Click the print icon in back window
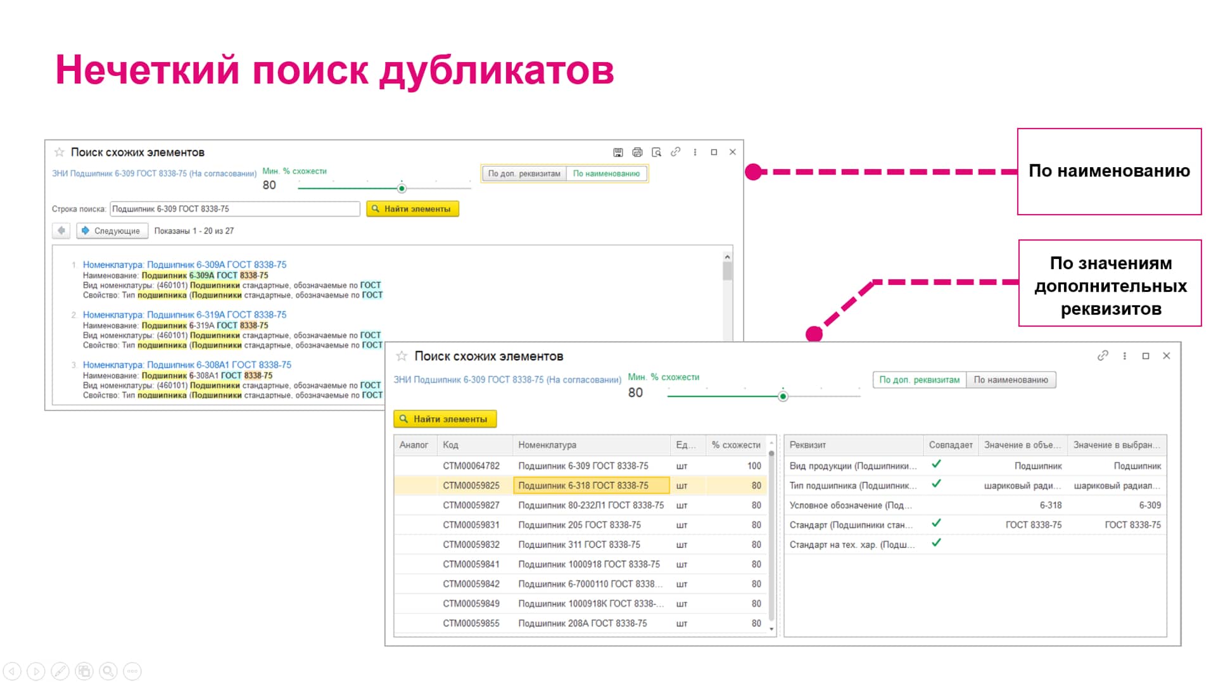1216x682 pixels. (x=637, y=153)
